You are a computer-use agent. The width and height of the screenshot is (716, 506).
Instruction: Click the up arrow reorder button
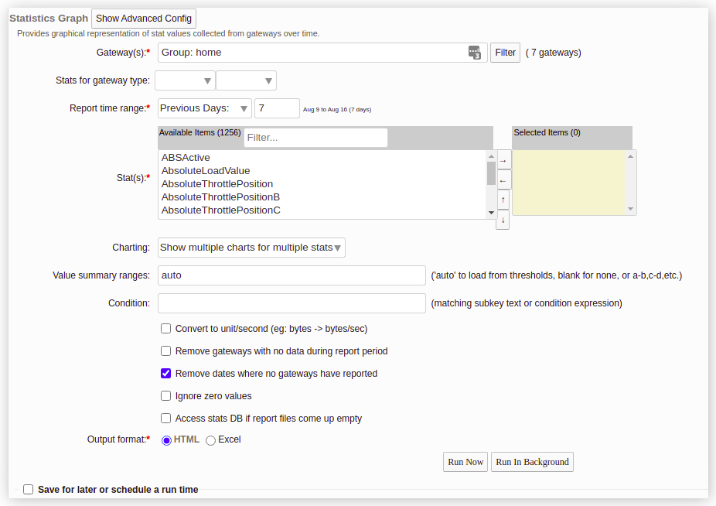point(503,200)
